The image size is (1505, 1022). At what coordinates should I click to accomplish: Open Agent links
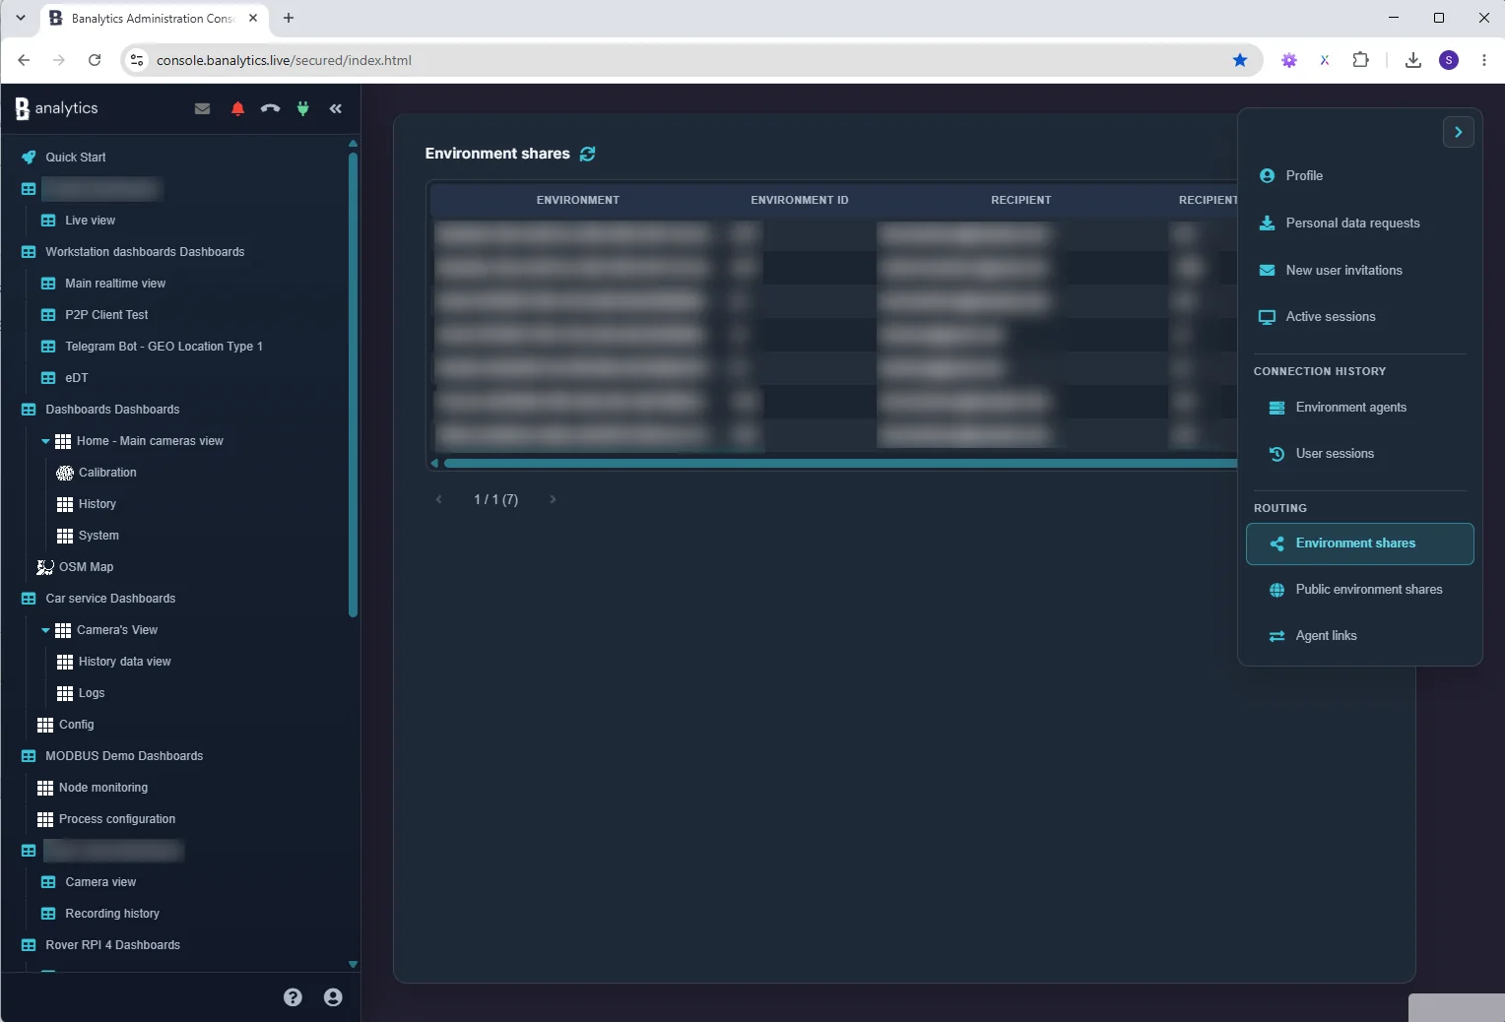[x=1359, y=635]
